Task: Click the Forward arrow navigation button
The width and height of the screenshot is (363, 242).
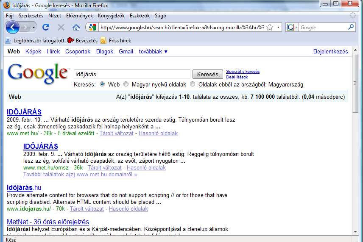Action: click(x=25, y=28)
